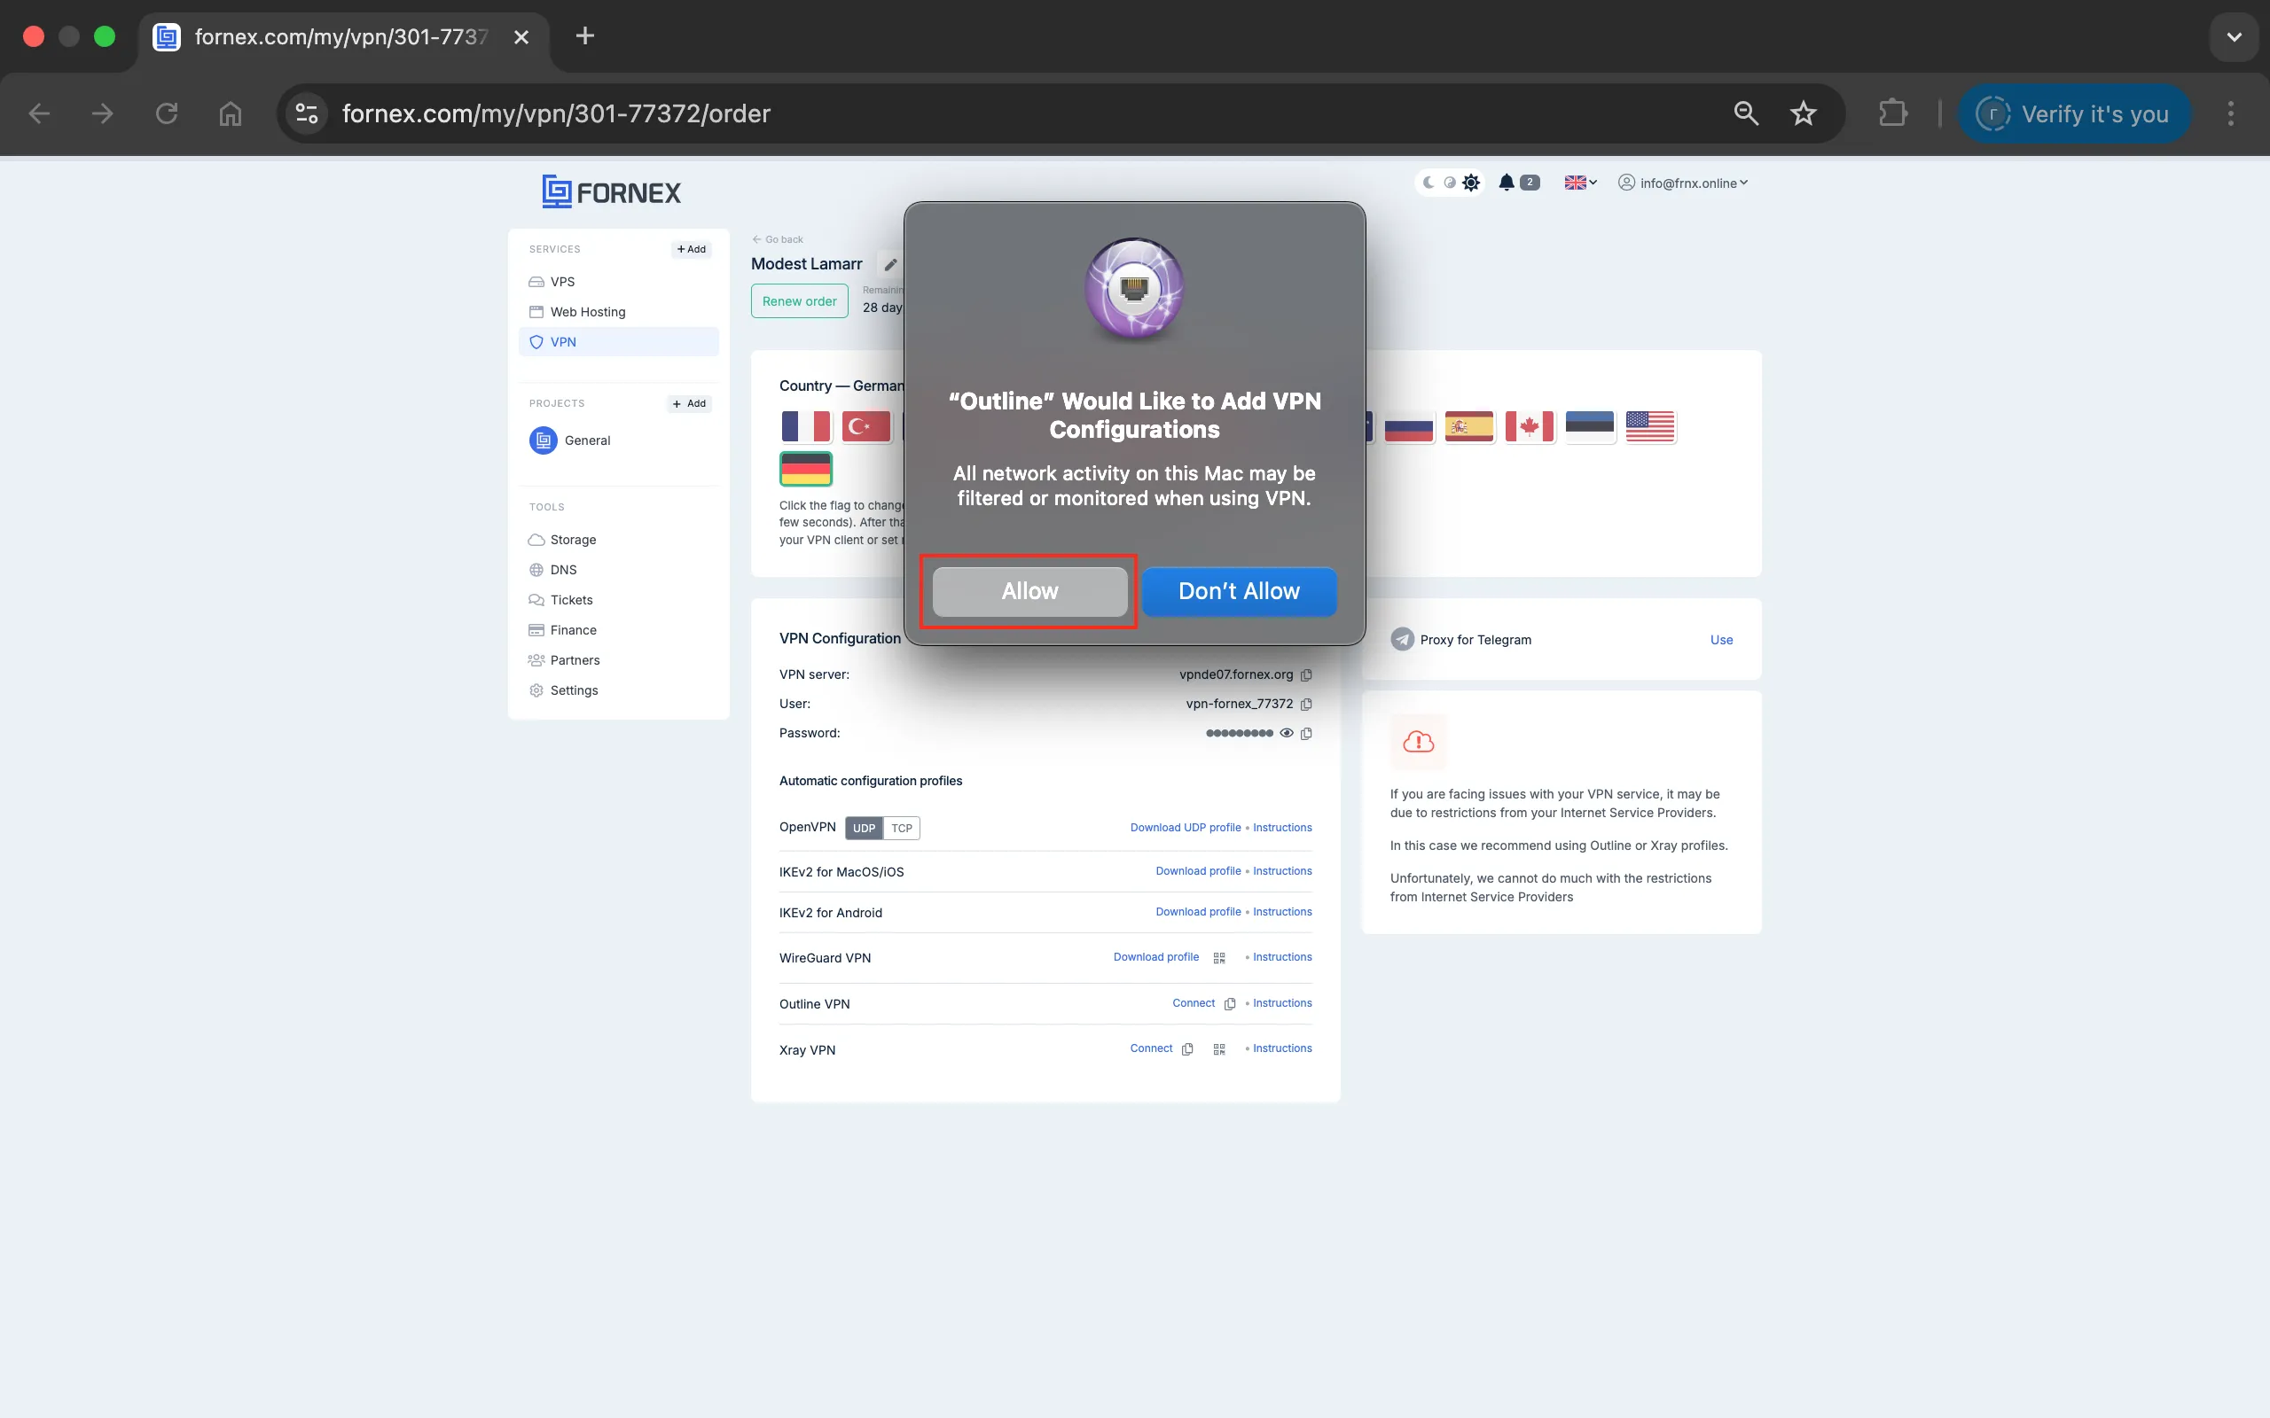The height and width of the screenshot is (1418, 2270).
Task: Click the Don't Allow button
Action: pyautogui.click(x=1238, y=591)
